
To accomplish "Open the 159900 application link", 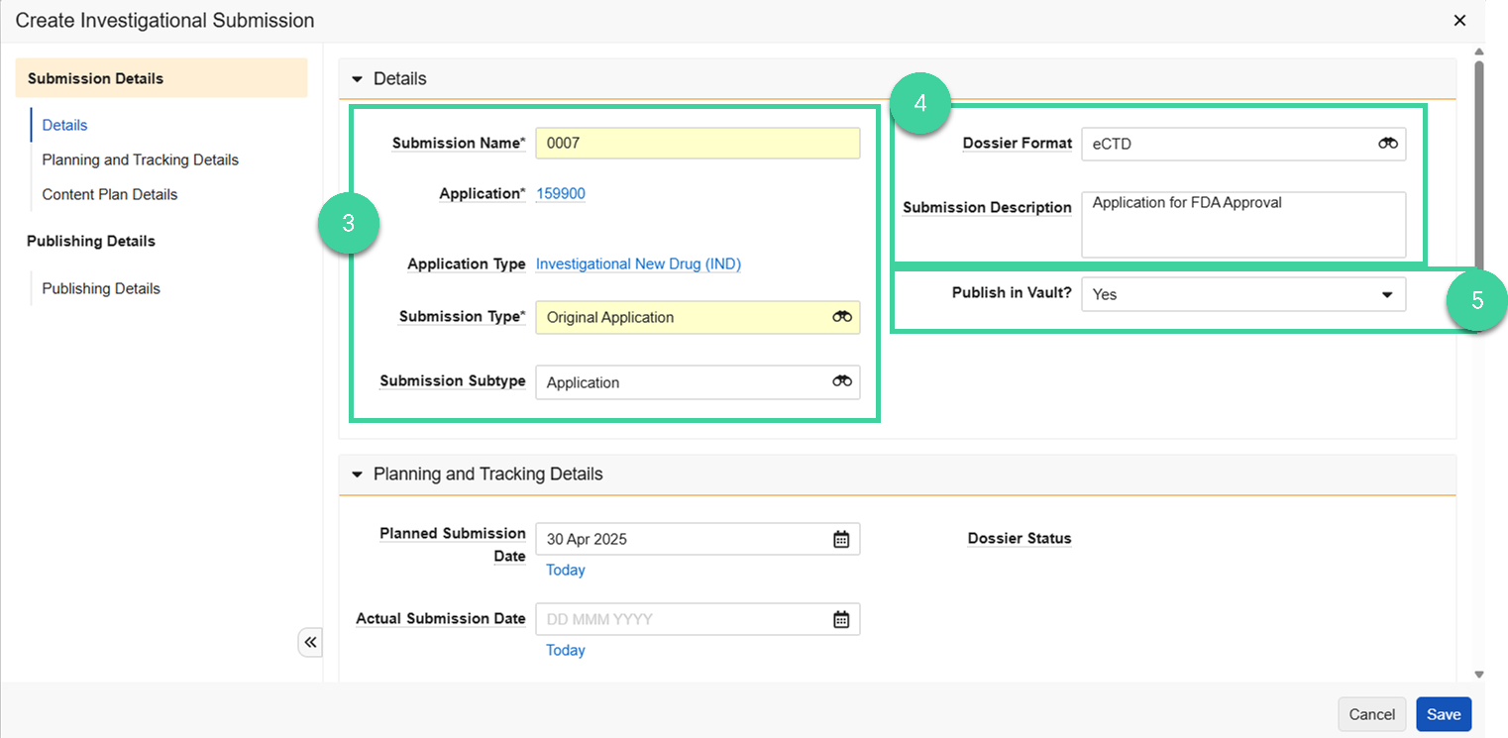I will point(561,193).
